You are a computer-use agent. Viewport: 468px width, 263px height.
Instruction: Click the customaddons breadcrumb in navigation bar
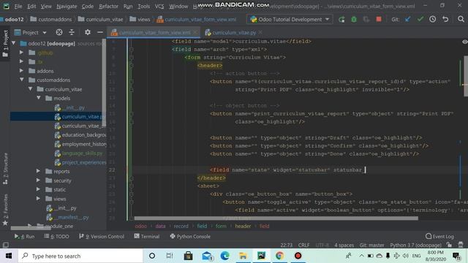click(51, 20)
